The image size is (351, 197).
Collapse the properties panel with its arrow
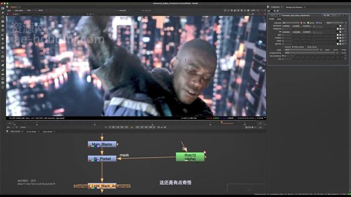(x=269, y=15)
